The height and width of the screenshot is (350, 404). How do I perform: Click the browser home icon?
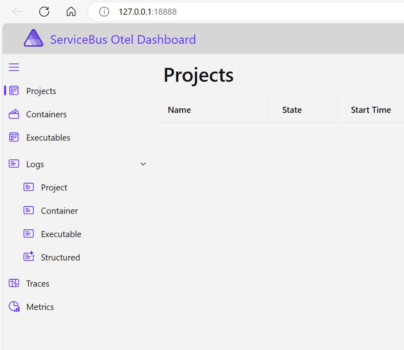click(x=71, y=11)
